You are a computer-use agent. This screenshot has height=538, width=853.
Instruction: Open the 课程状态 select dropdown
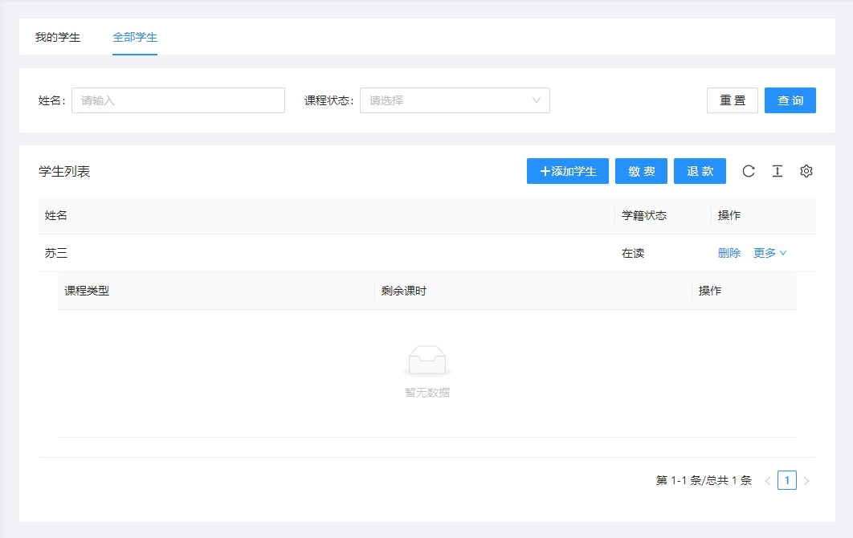(455, 100)
